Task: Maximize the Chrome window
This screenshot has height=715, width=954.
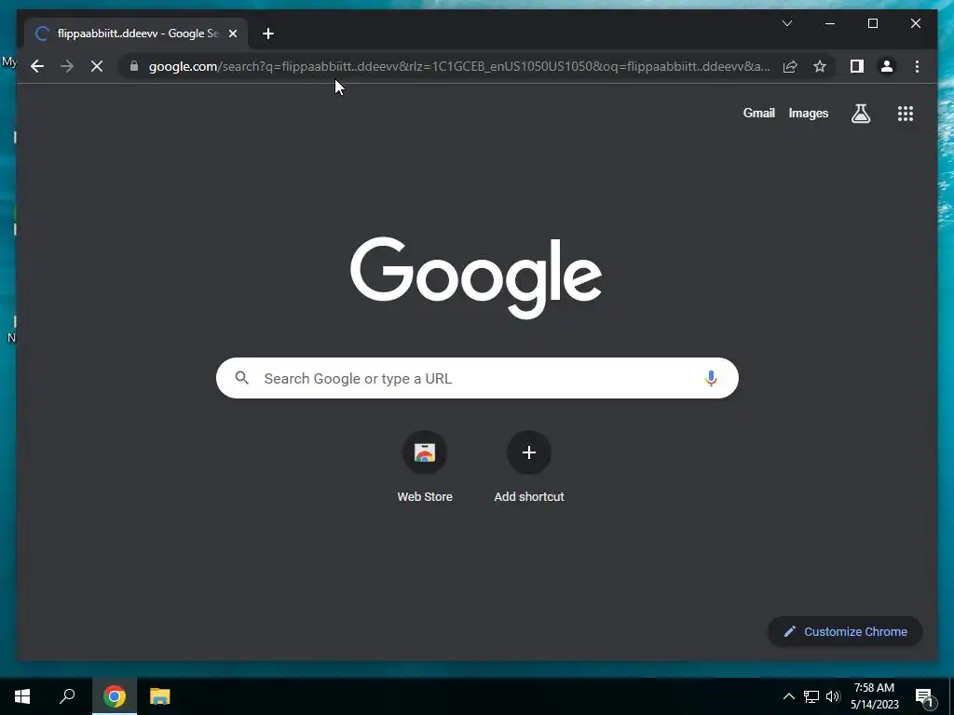Action: pyautogui.click(x=872, y=23)
